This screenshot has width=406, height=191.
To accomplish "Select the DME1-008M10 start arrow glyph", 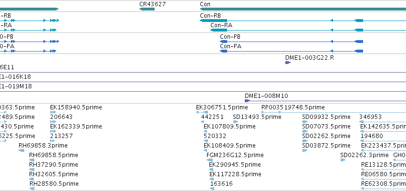I will click(x=247, y=101).
